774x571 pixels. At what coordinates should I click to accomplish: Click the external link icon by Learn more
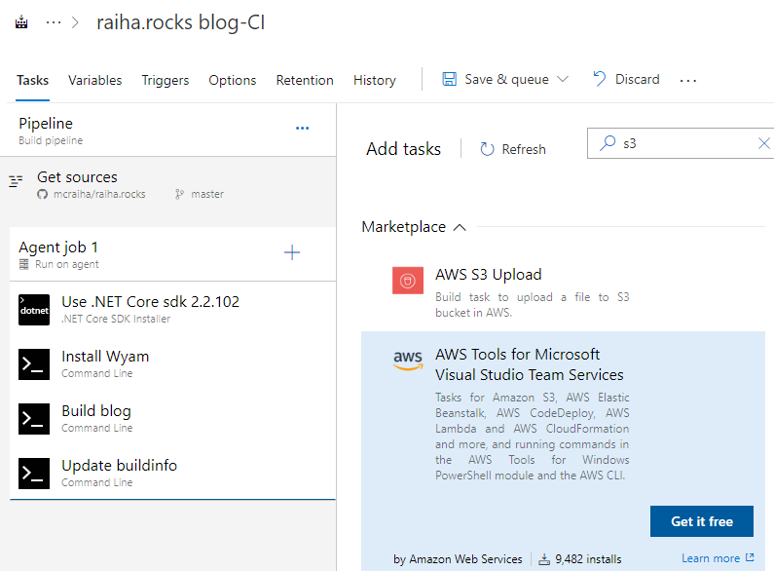(750, 557)
